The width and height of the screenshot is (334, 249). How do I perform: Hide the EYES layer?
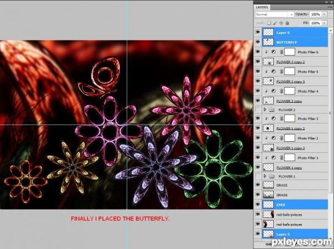[258, 205]
